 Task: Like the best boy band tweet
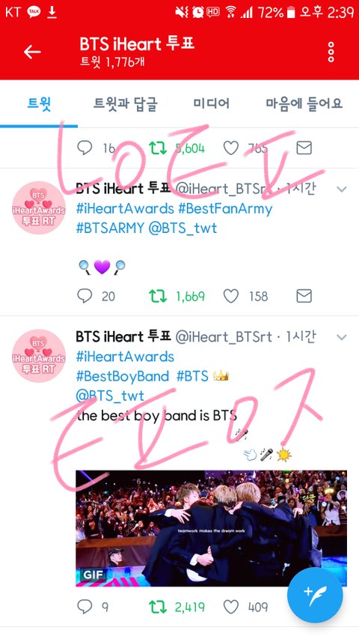[x=231, y=608]
